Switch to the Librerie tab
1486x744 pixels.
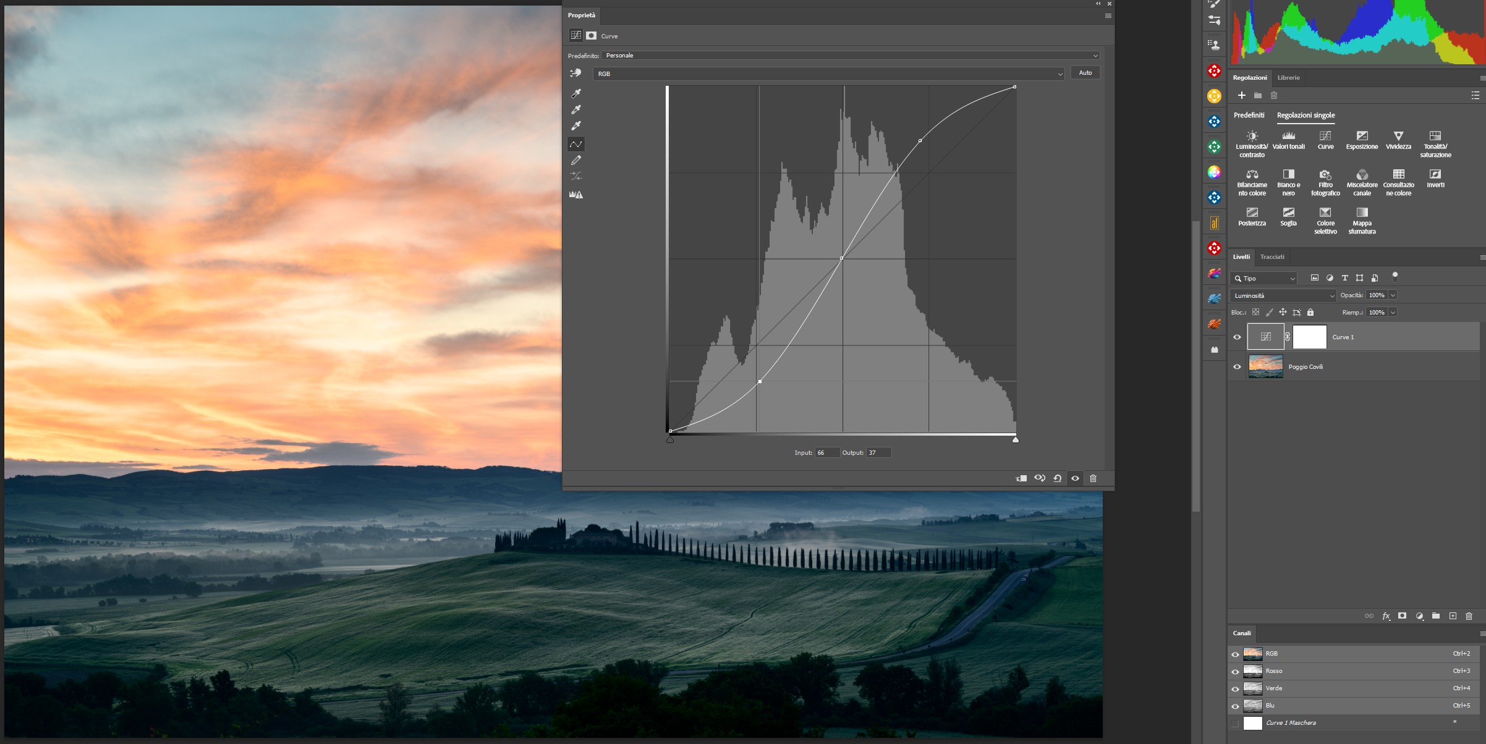(x=1288, y=78)
